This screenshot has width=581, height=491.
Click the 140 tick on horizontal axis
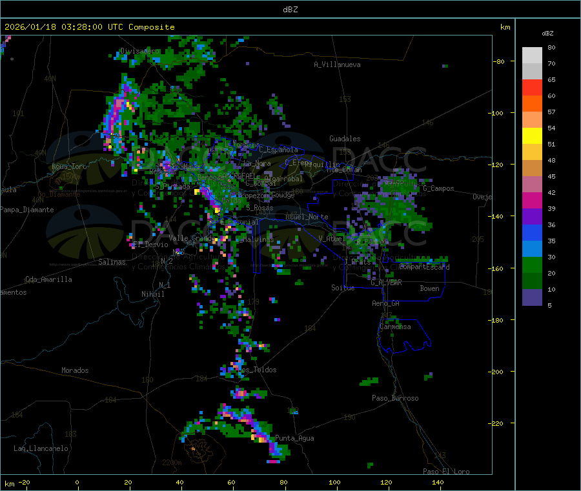coord(438,482)
